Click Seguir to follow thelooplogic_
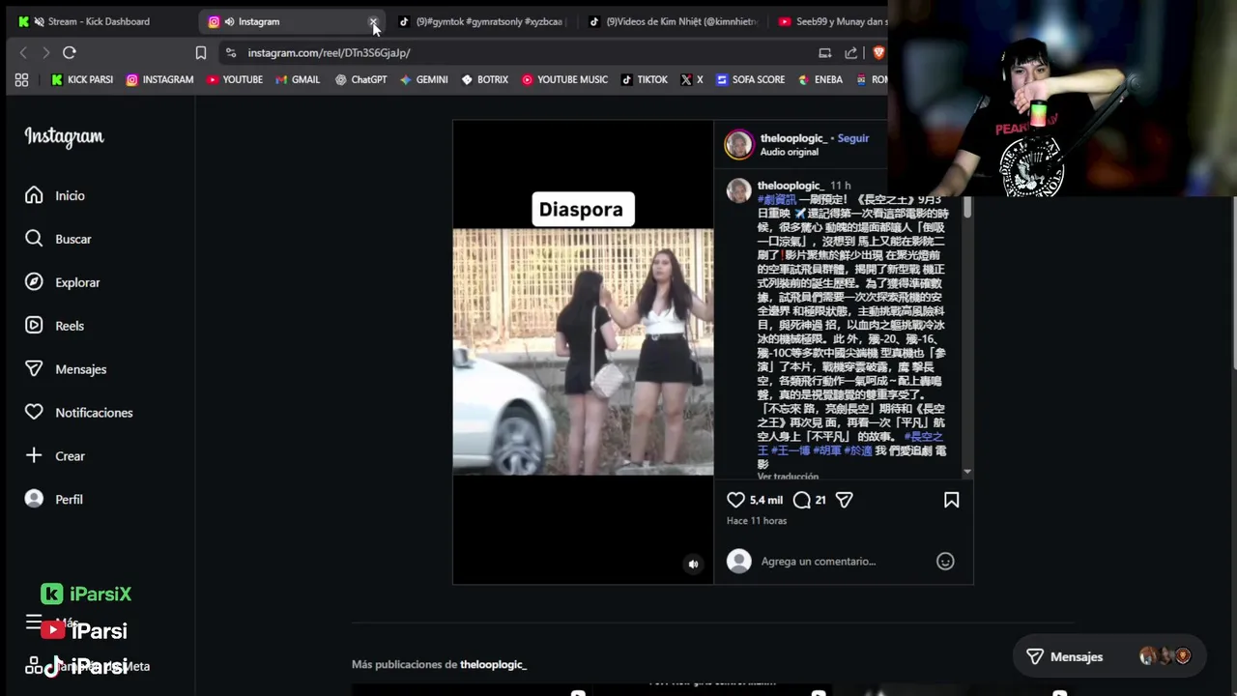Screen dimensions: 1237x696 click(852, 138)
